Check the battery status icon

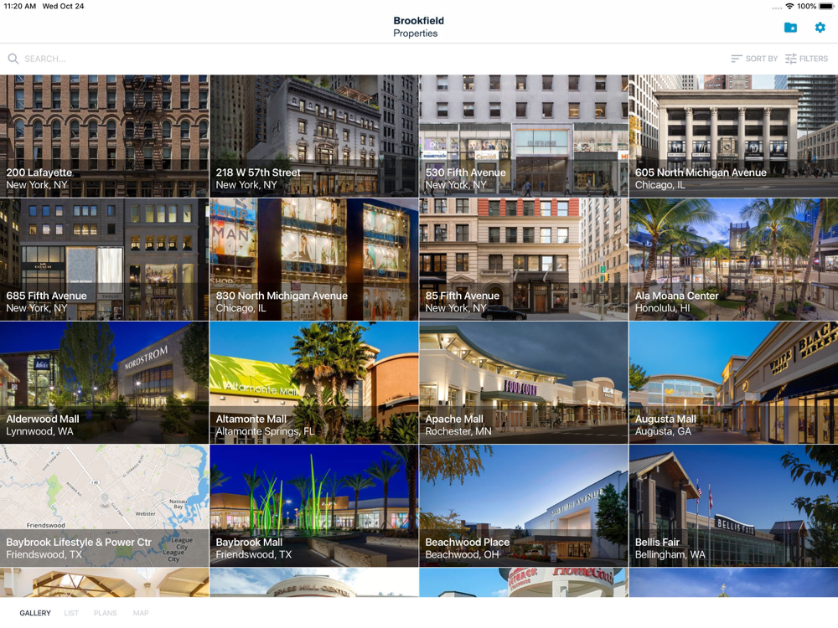826,7
